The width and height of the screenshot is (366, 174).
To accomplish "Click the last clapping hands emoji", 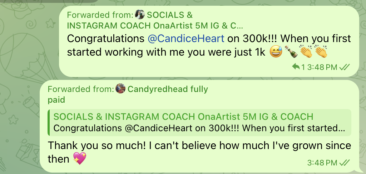I will tap(321, 52).
